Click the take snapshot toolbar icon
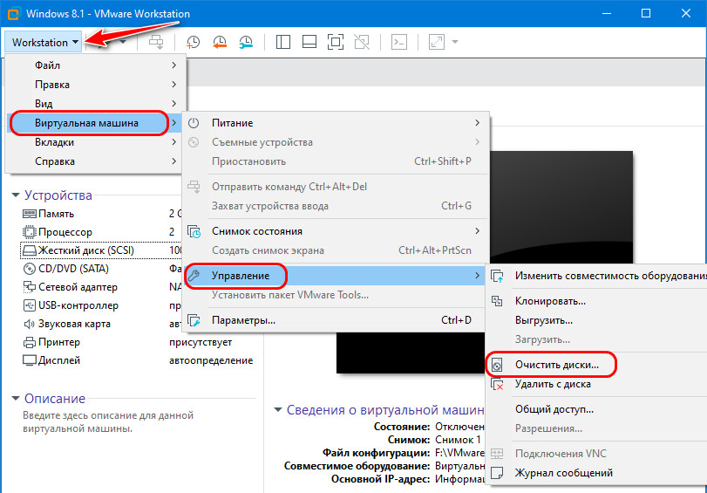This screenshot has width=707, height=493. pyautogui.click(x=193, y=42)
